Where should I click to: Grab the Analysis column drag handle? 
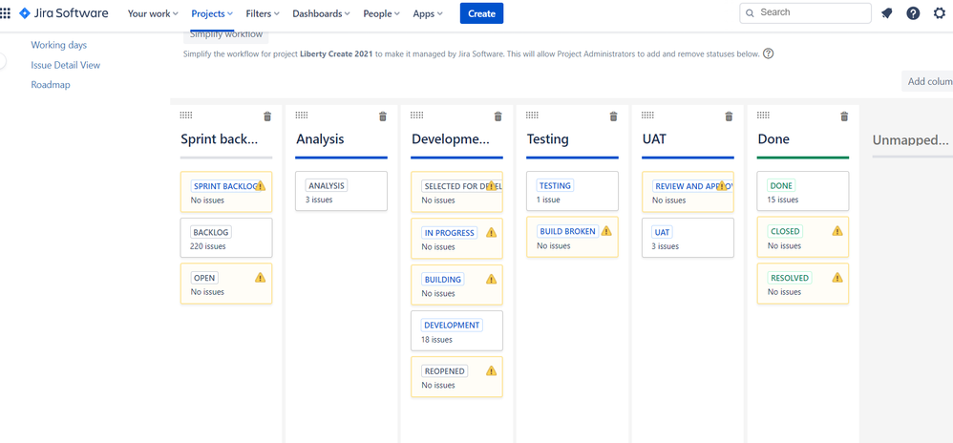pyautogui.click(x=302, y=115)
